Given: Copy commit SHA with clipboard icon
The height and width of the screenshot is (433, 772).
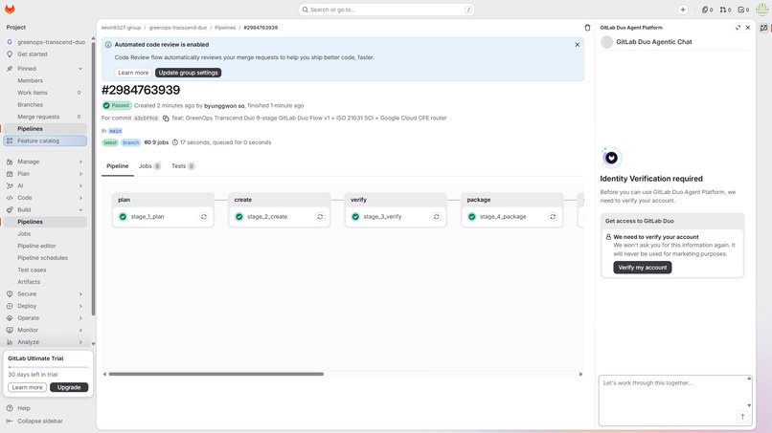Looking at the screenshot, I should tap(166, 119).
